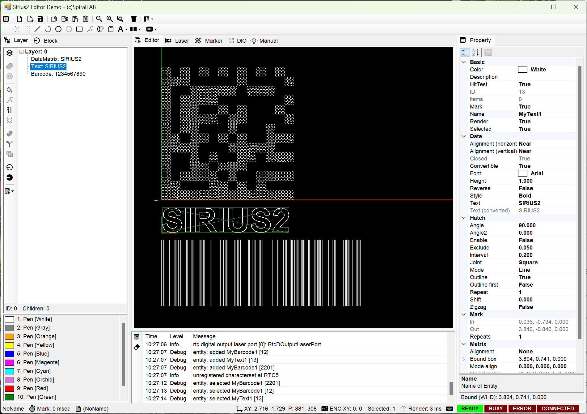Switch to the Block tab
This screenshot has width=587, height=414.
coord(46,41)
